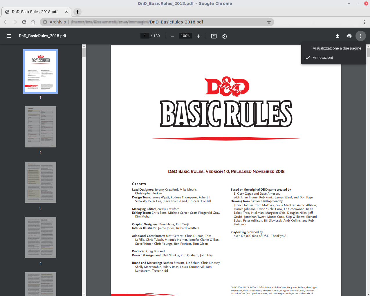Click the 'Design Team:' label
Viewport: 370px width, 296px height.
coord(141,198)
